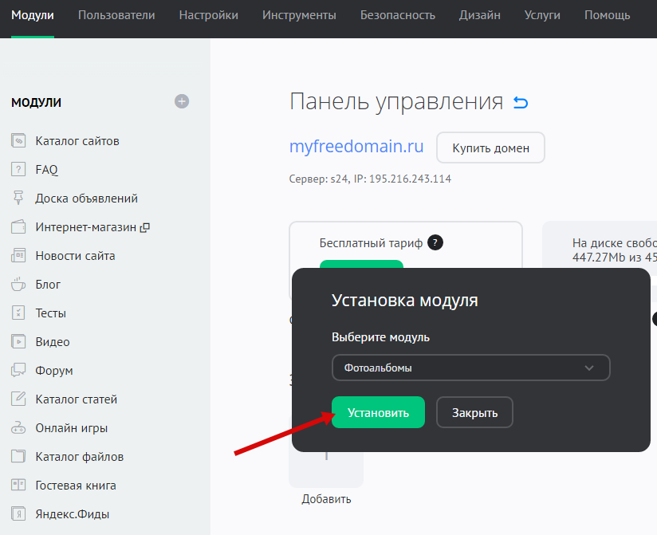The height and width of the screenshot is (535, 657).
Task: Click the blue return arrow near Панель управления
Action: [x=521, y=103]
